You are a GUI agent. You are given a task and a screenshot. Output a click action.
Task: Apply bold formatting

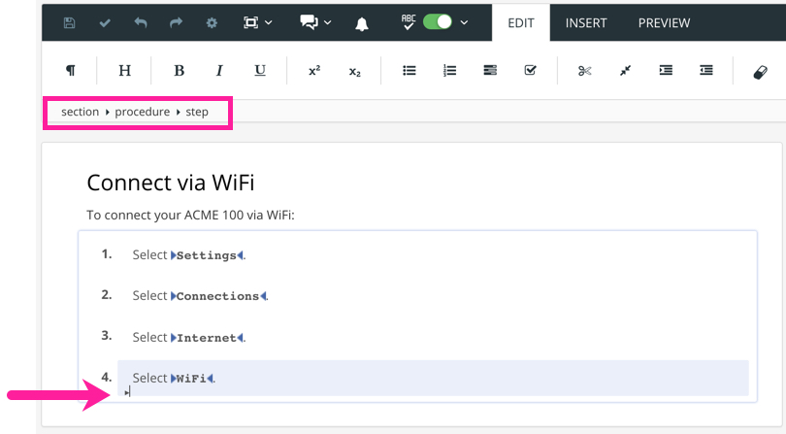179,71
